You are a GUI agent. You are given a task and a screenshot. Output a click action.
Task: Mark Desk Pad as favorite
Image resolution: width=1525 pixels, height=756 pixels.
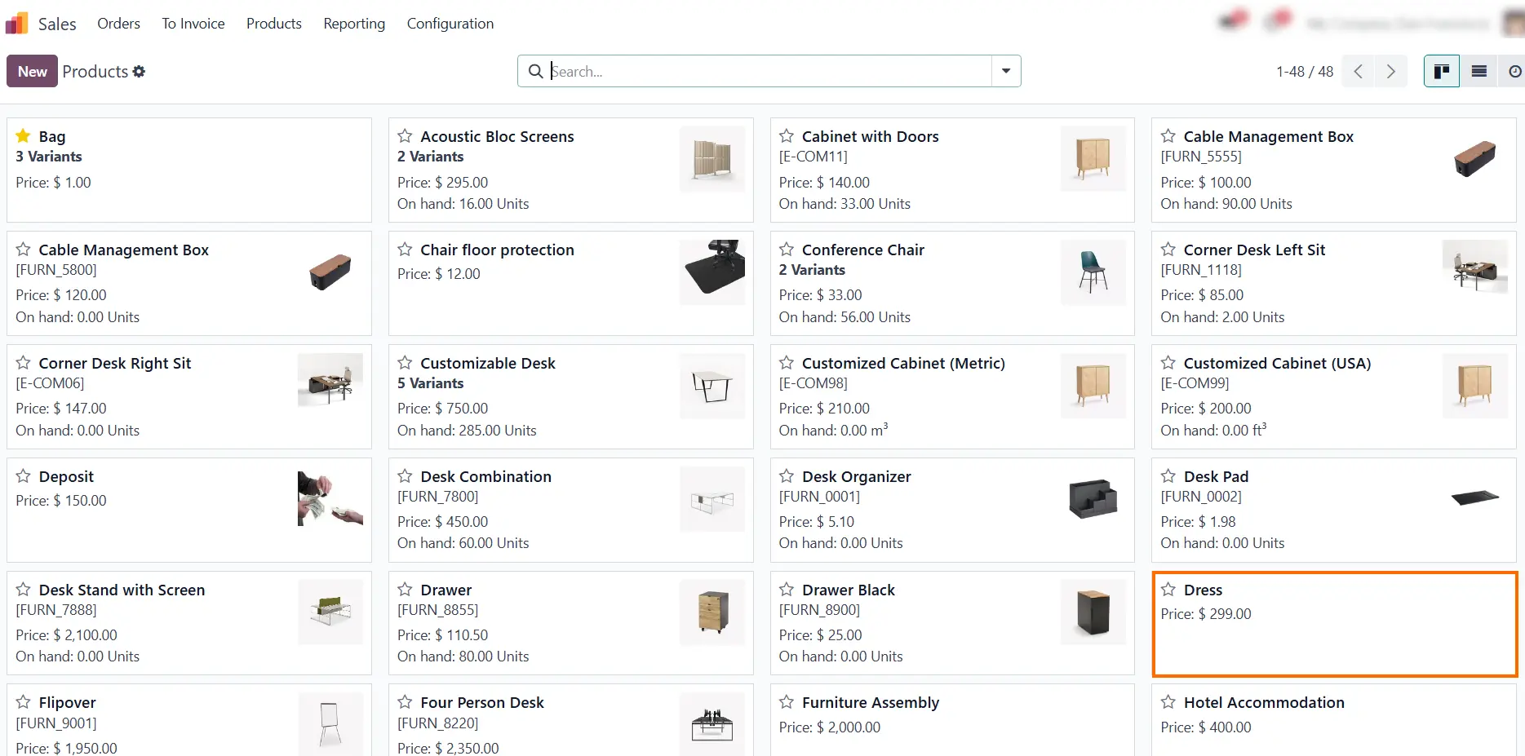click(1168, 475)
